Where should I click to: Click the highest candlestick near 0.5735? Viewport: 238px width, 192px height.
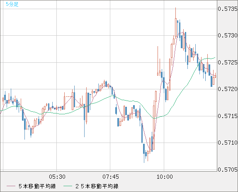point(176,27)
